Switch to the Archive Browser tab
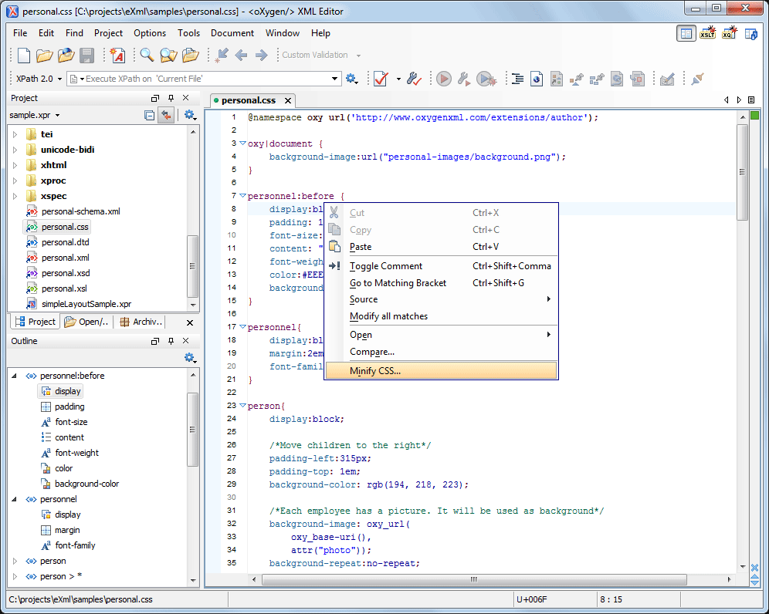The width and height of the screenshot is (769, 614). point(141,322)
